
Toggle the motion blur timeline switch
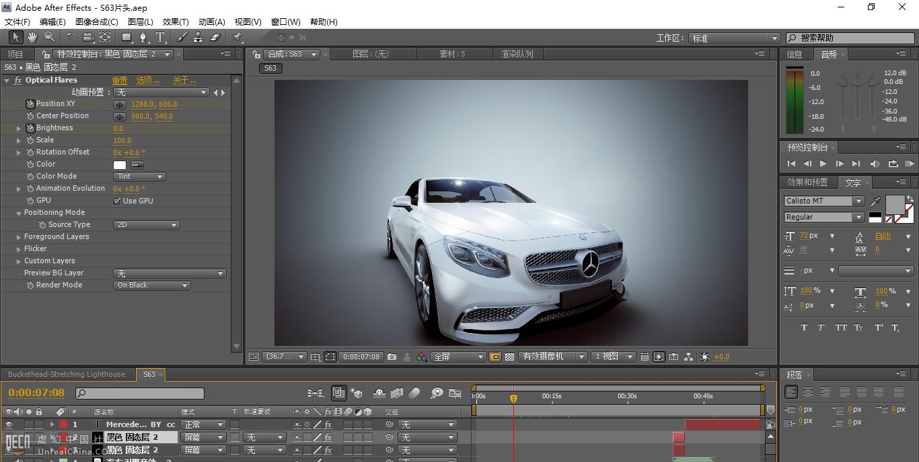pyautogui.click(x=414, y=393)
